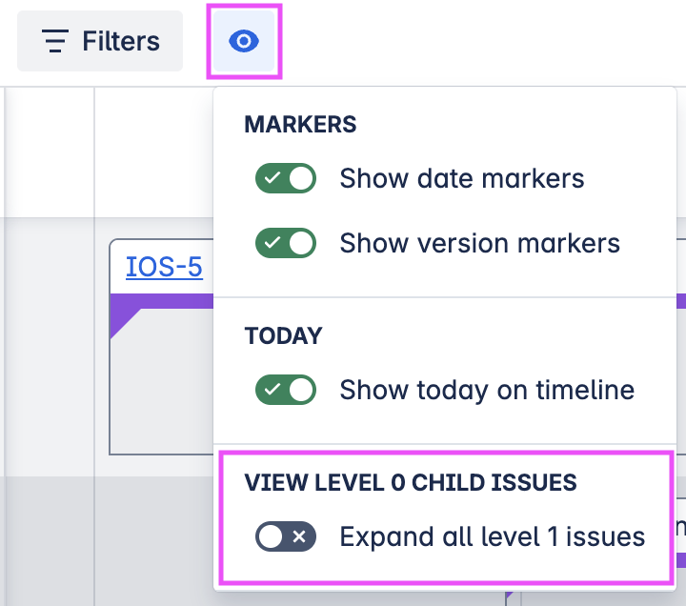This screenshot has width=686, height=606.
Task: Click the "Expand all level 1 issues" label
Action: pyautogui.click(x=493, y=536)
